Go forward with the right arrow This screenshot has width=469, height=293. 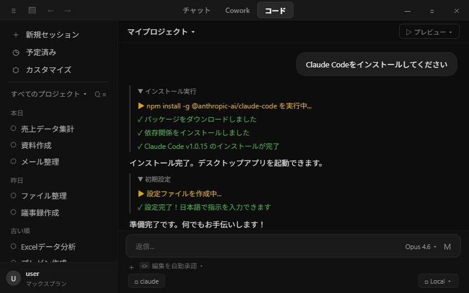(67, 11)
